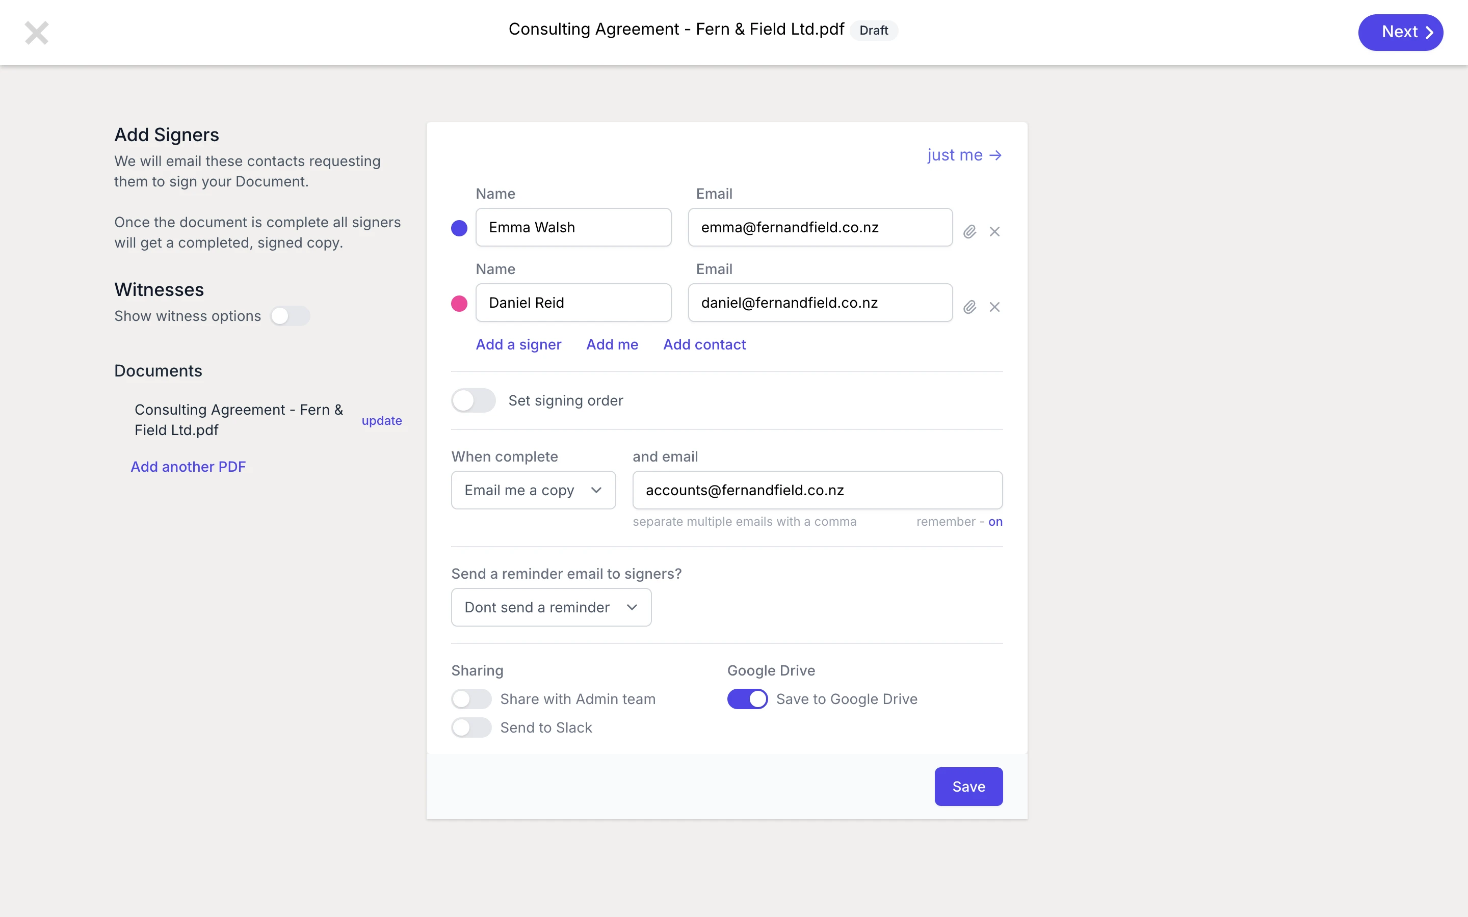Click the Next button
Screen dimensions: 1468x917
click(x=1400, y=32)
